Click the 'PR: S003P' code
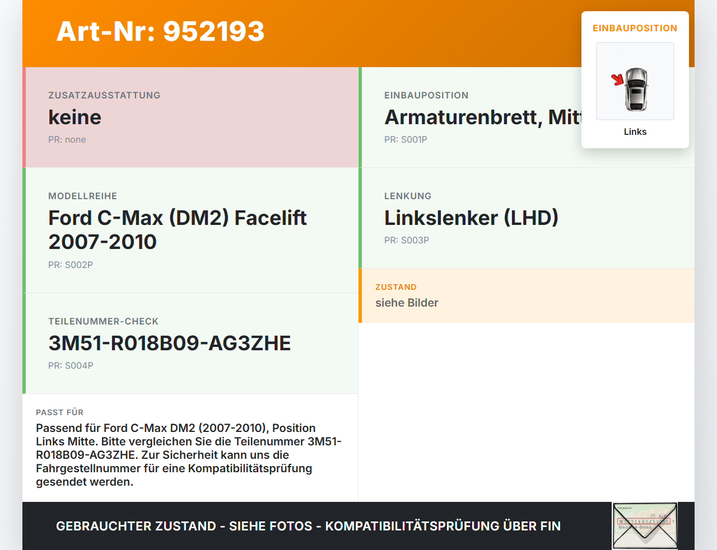 pyautogui.click(x=407, y=241)
